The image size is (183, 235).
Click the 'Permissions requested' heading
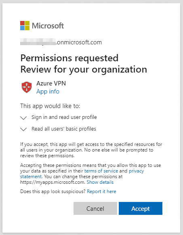tap(69, 58)
